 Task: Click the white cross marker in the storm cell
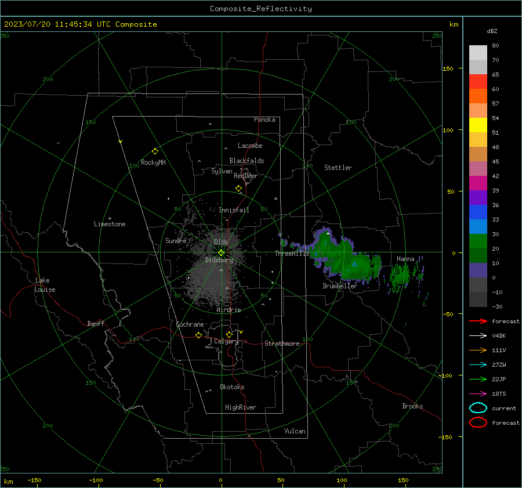point(328,233)
